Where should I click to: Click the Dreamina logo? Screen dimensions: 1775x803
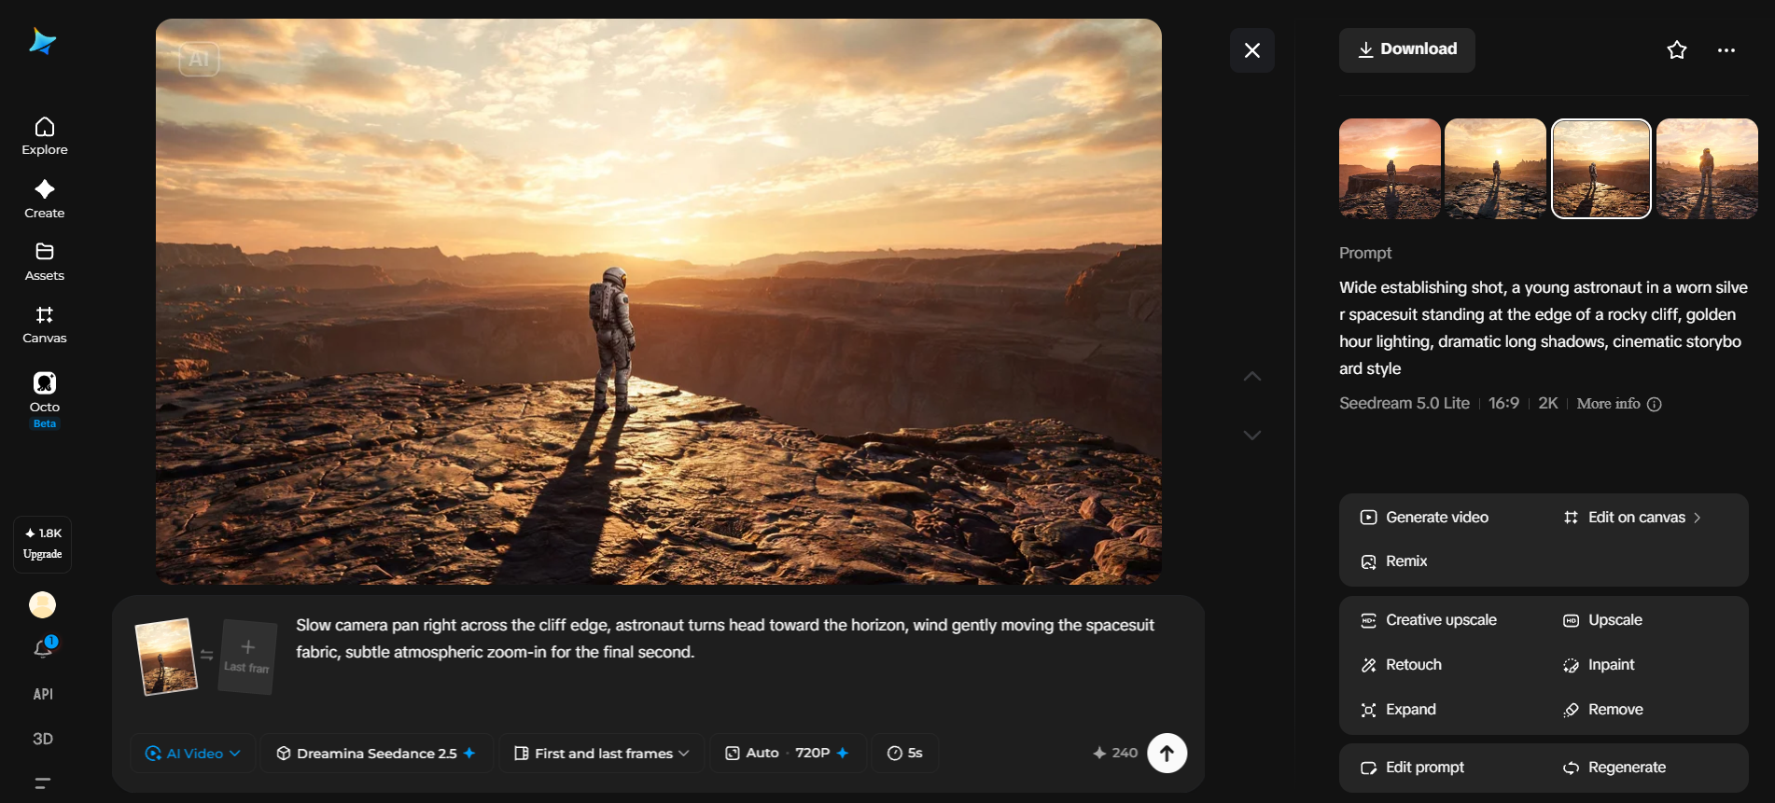click(x=43, y=42)
